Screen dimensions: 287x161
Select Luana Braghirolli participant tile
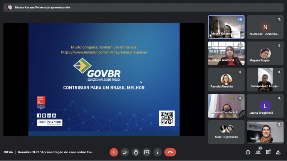point(265,106)
